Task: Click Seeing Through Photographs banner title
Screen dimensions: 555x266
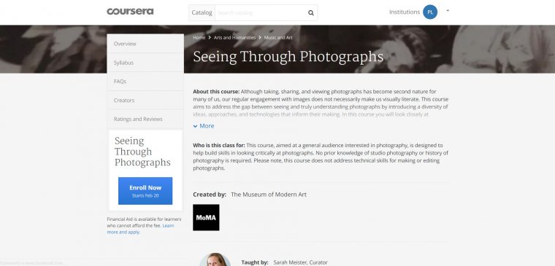Action: pos(288,58)
